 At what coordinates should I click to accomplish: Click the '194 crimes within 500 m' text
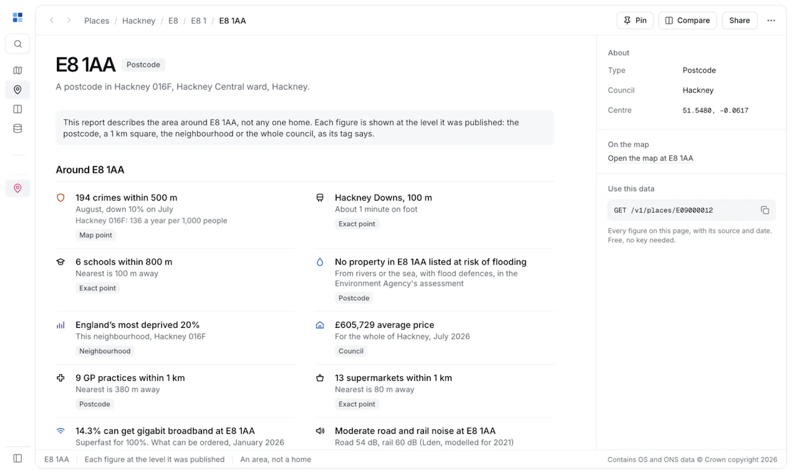126,198
